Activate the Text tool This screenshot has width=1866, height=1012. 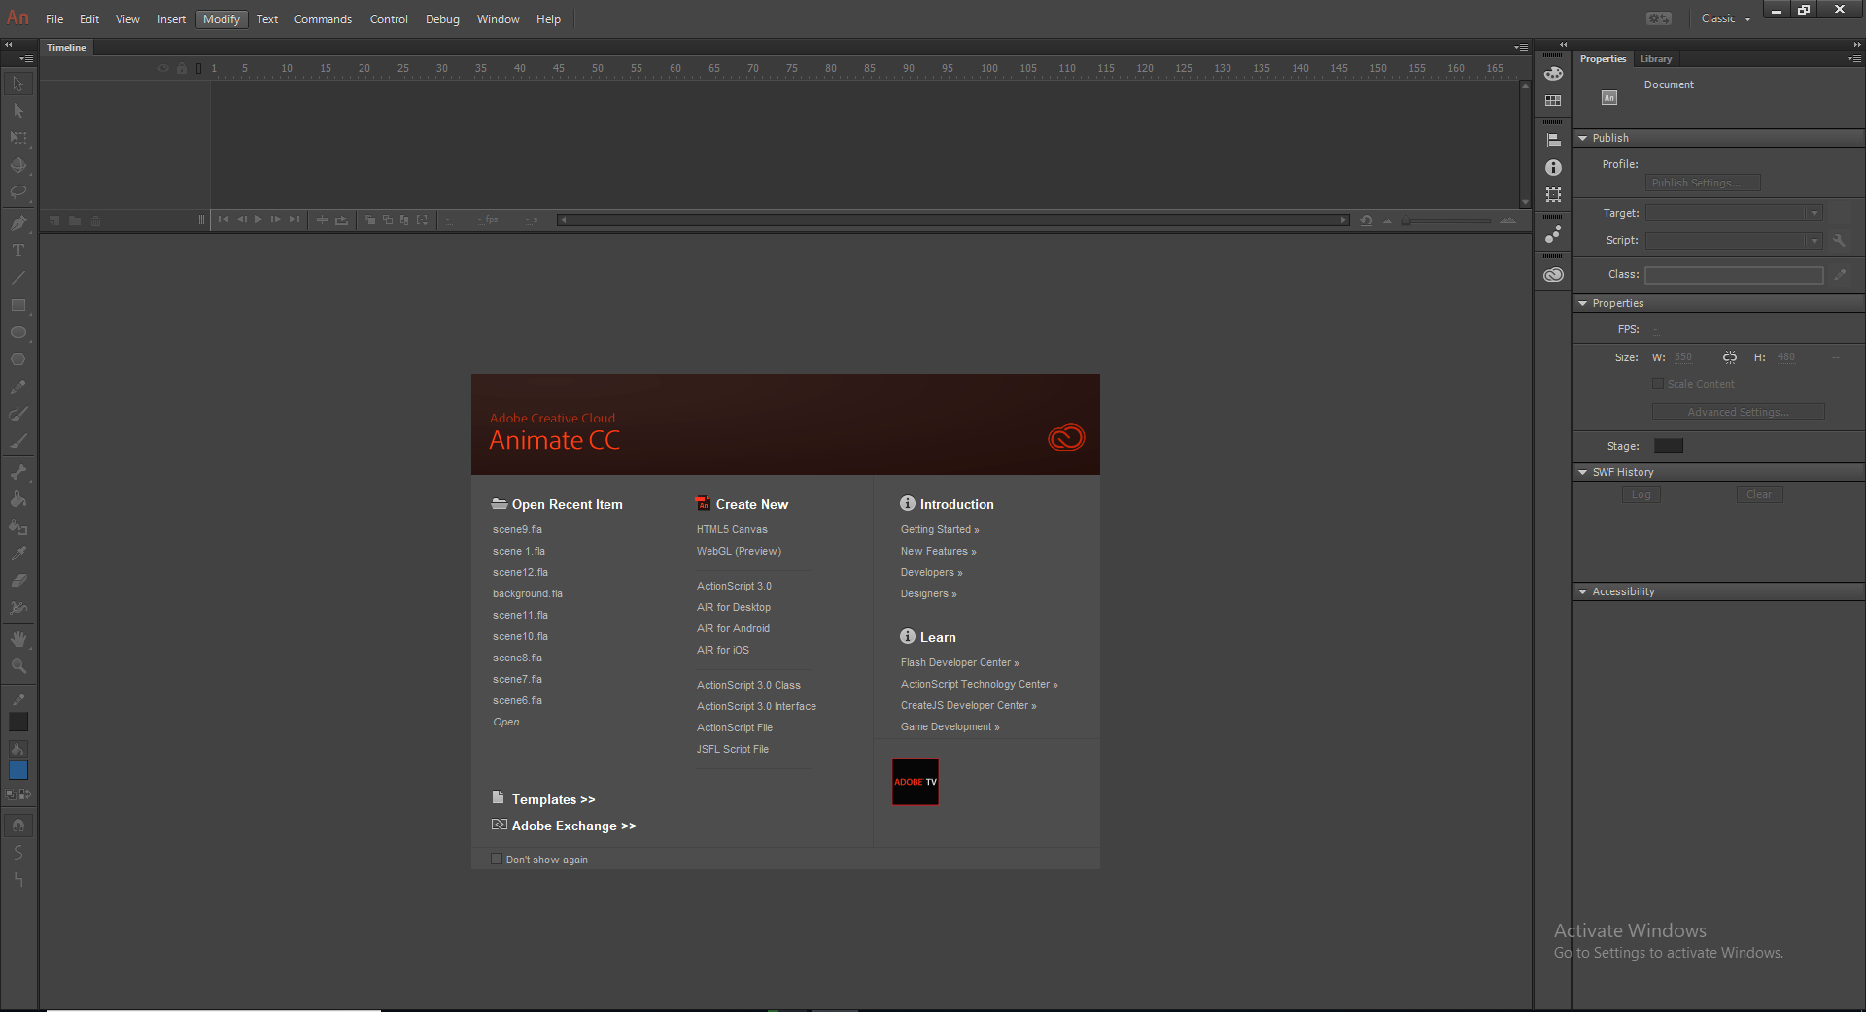(x=18, y=251)
